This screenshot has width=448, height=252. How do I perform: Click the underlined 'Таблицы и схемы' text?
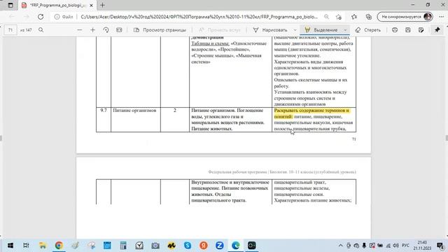coord(210,43)
